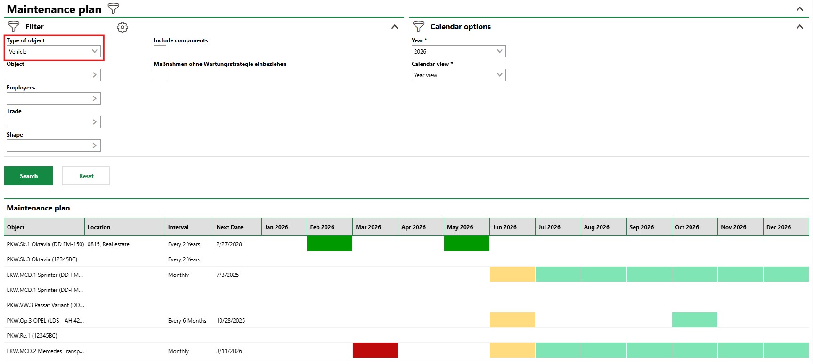Select the red Mar 2026 cell
Screen dimensions: 813x364
(x=375, y=350)
